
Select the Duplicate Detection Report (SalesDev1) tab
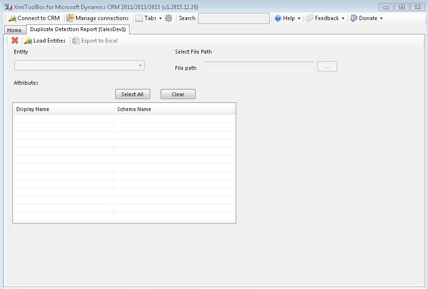[x=78, y=29]
